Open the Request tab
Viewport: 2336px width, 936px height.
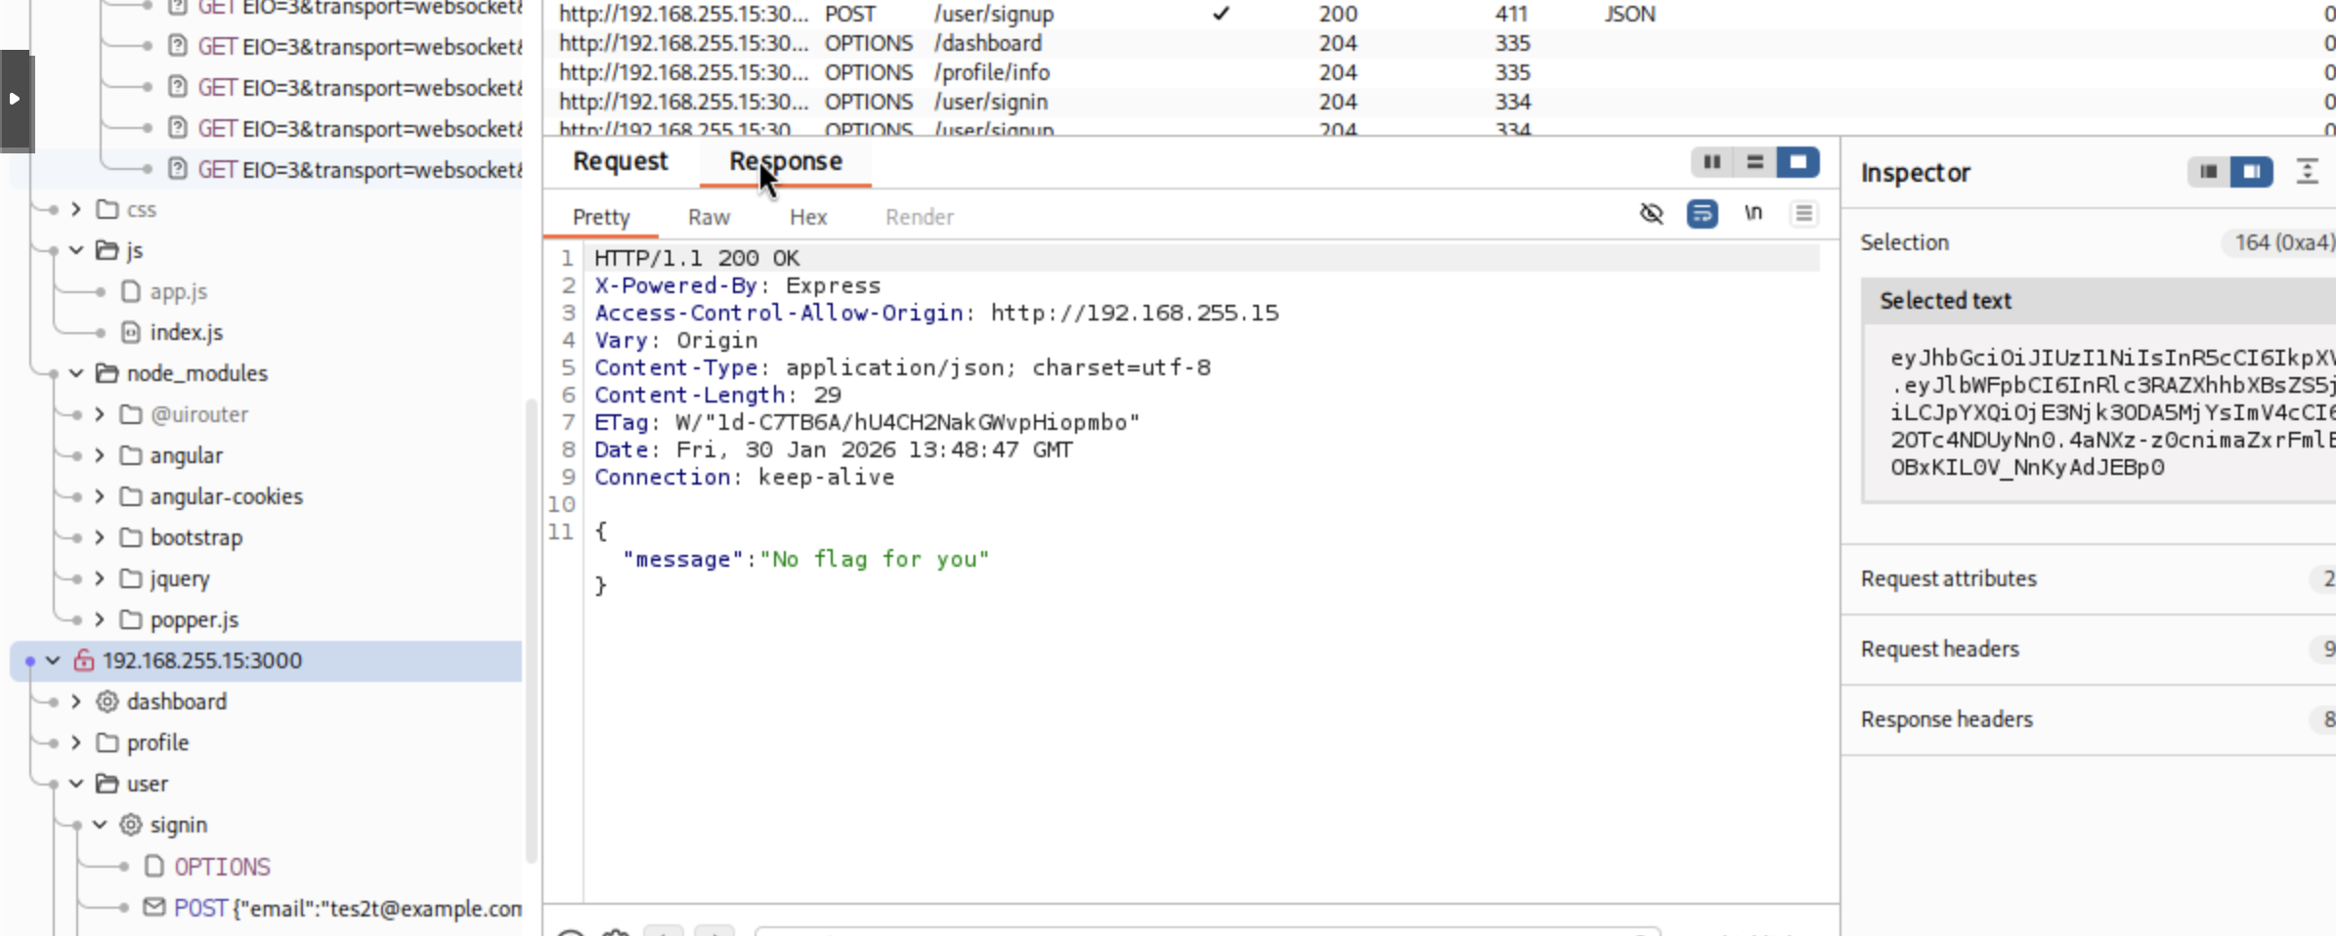(x=620, y=162)
